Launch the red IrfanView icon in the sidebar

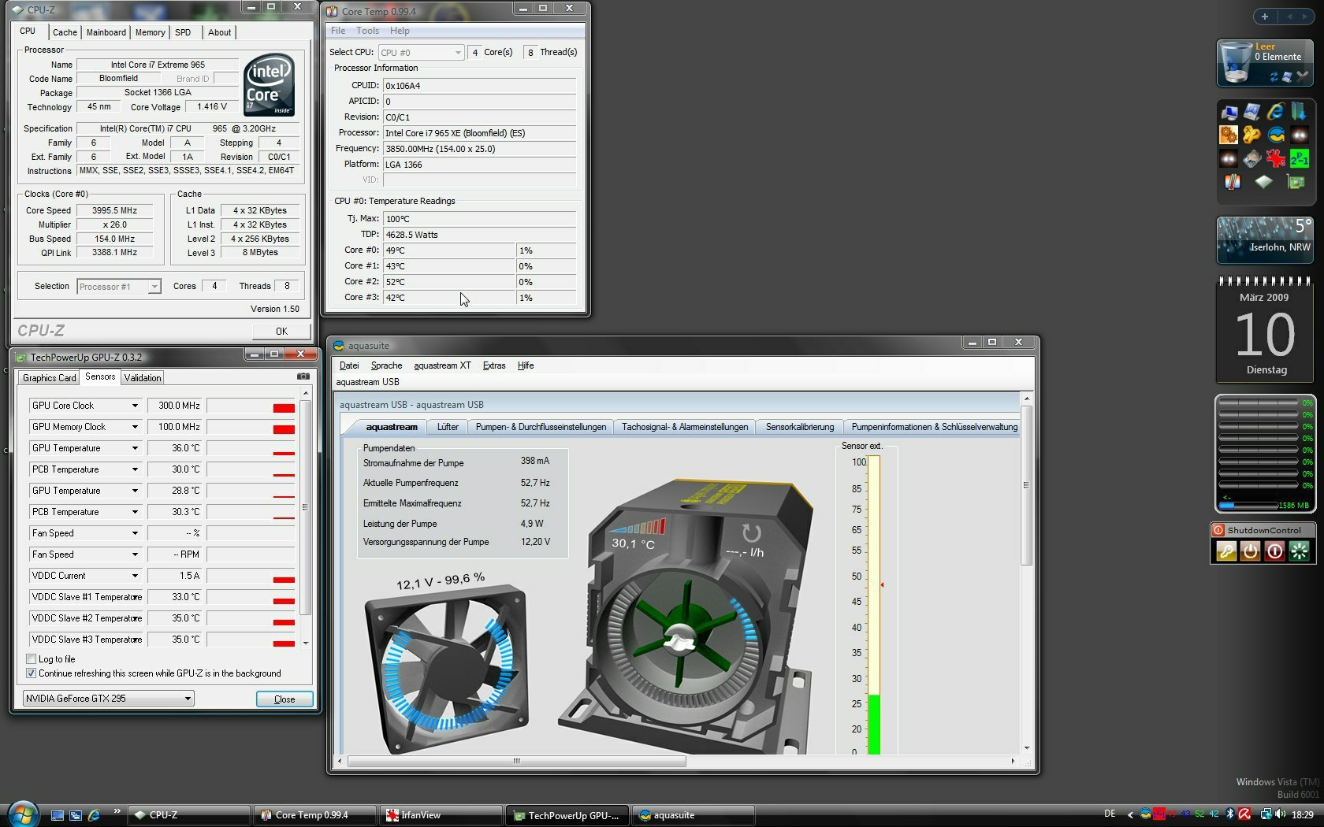click(x=1276, y=158)
